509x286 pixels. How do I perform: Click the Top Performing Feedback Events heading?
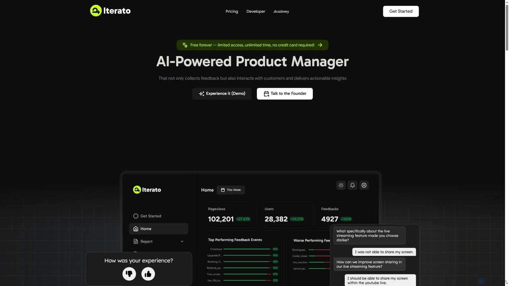(235, 240)
